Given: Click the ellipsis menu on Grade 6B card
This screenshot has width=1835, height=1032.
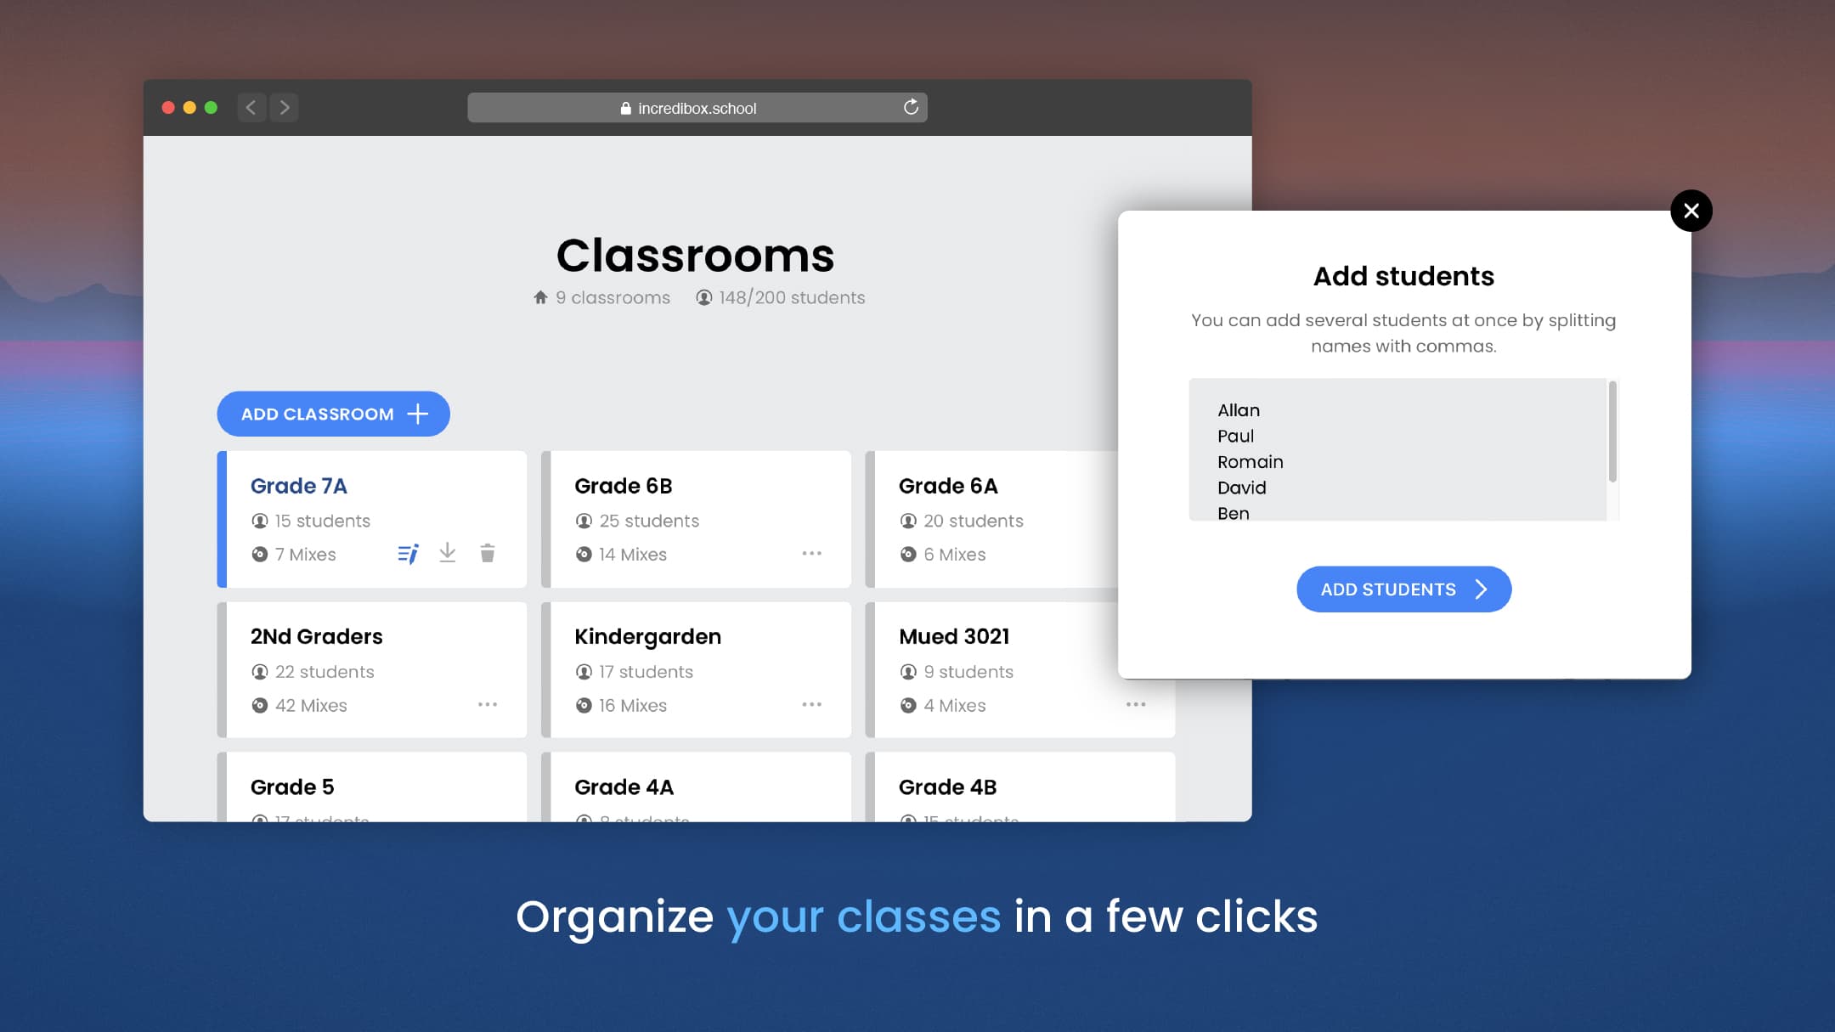Looking at the screenshot, I should 811,553.
